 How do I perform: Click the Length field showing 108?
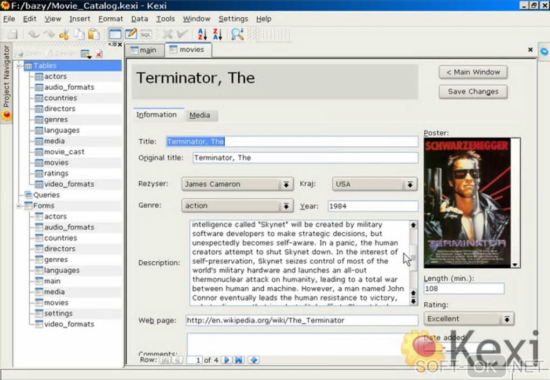(464, 289)
